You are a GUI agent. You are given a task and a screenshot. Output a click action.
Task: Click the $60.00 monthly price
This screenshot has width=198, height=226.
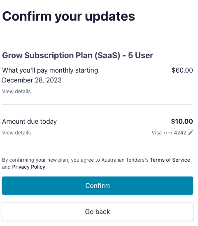(x=182, y=70)
